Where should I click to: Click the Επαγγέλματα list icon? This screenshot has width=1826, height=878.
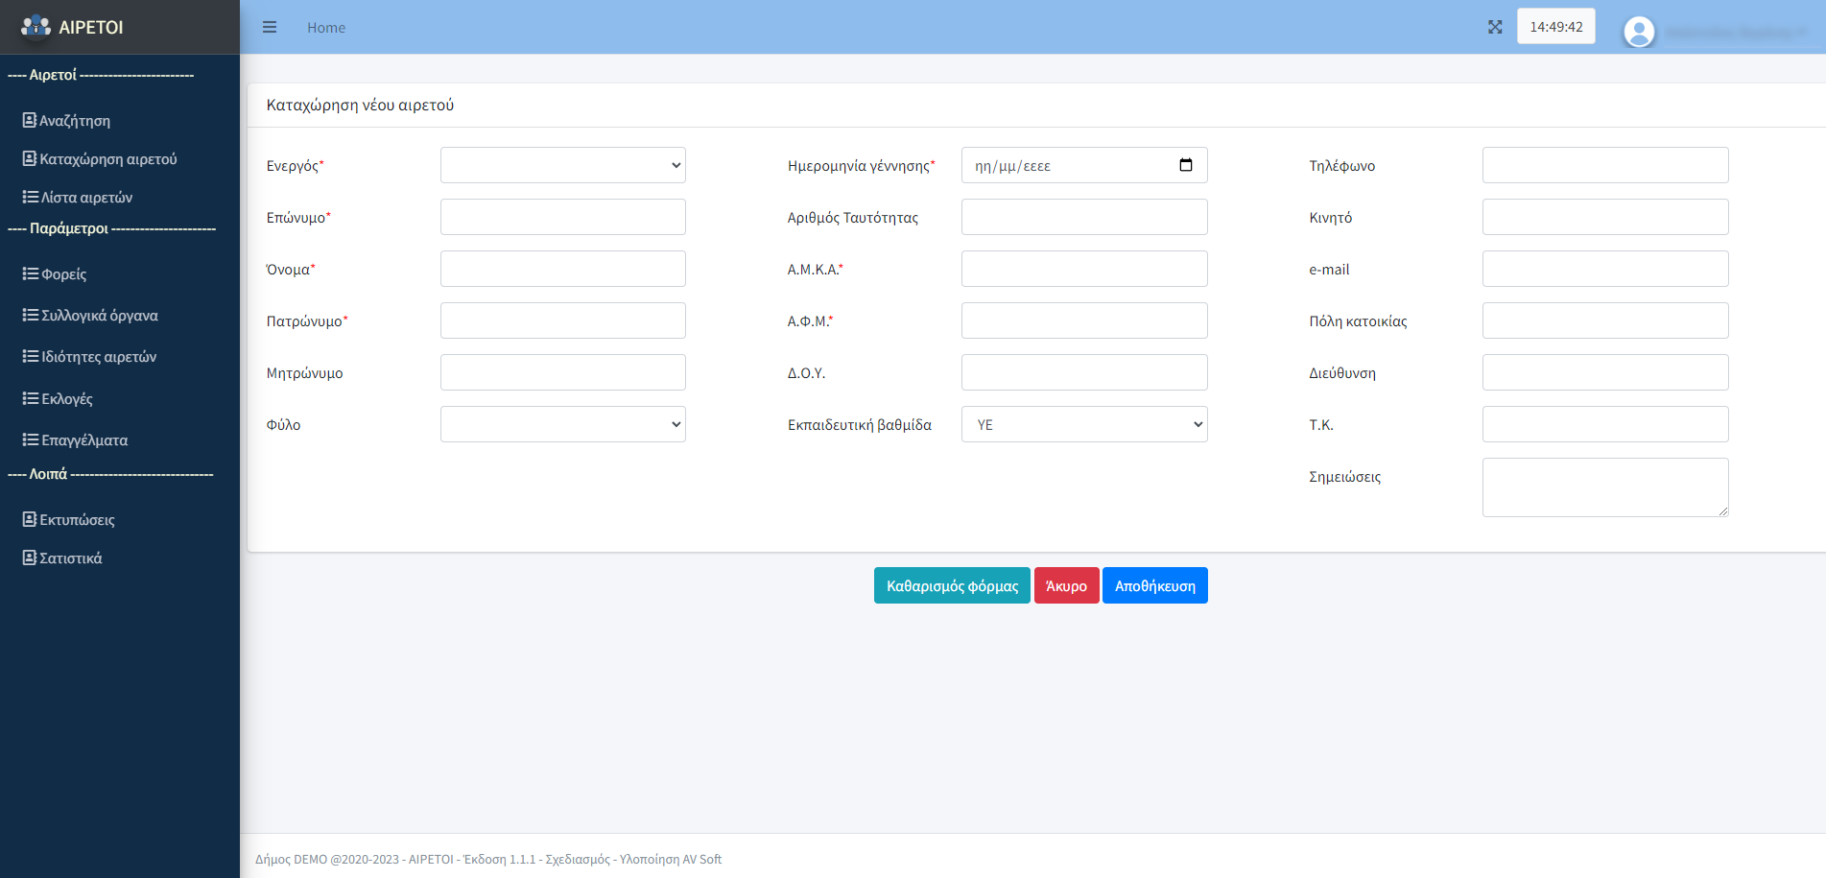pyautogui.click(x=31, y=439)
